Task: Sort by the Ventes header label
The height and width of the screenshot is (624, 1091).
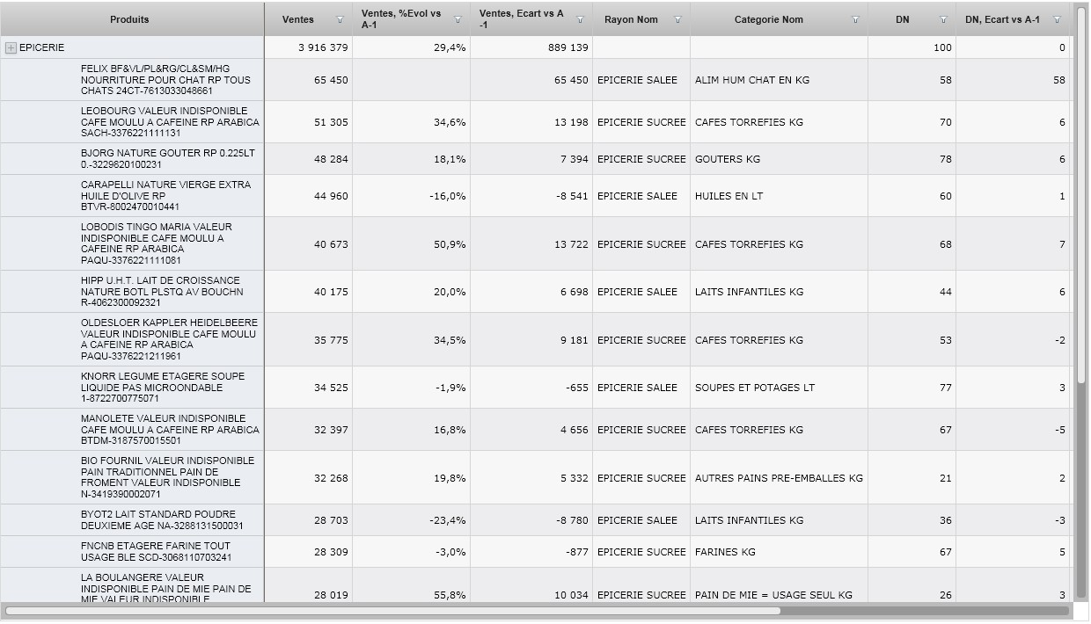Action: coord(298,19)
